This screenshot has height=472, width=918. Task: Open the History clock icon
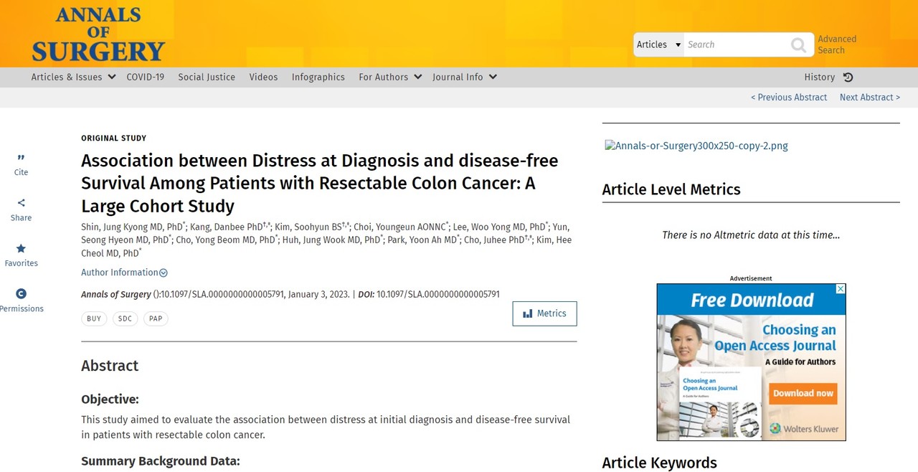[x=848, y=77]
